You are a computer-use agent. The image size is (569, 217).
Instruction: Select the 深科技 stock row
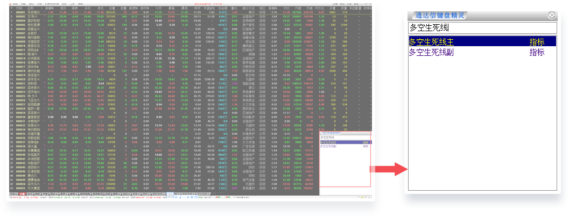31,82
